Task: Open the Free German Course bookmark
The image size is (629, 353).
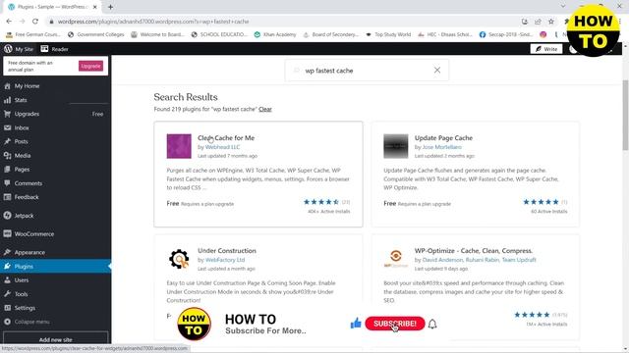Action: pyautogui.click(x=33, y=35)
